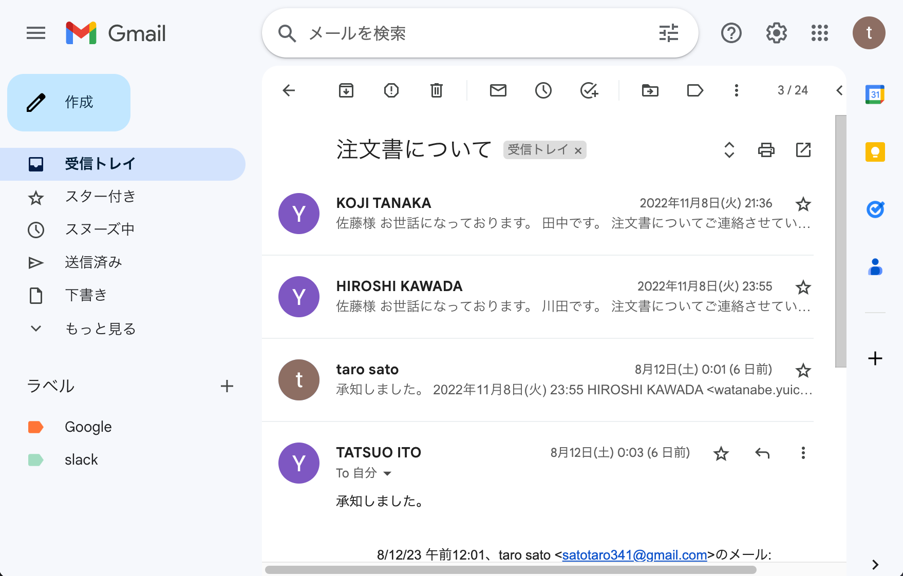Open Google Calendar side panel
The width and height of the screenshot is (903, 576).
875,94
